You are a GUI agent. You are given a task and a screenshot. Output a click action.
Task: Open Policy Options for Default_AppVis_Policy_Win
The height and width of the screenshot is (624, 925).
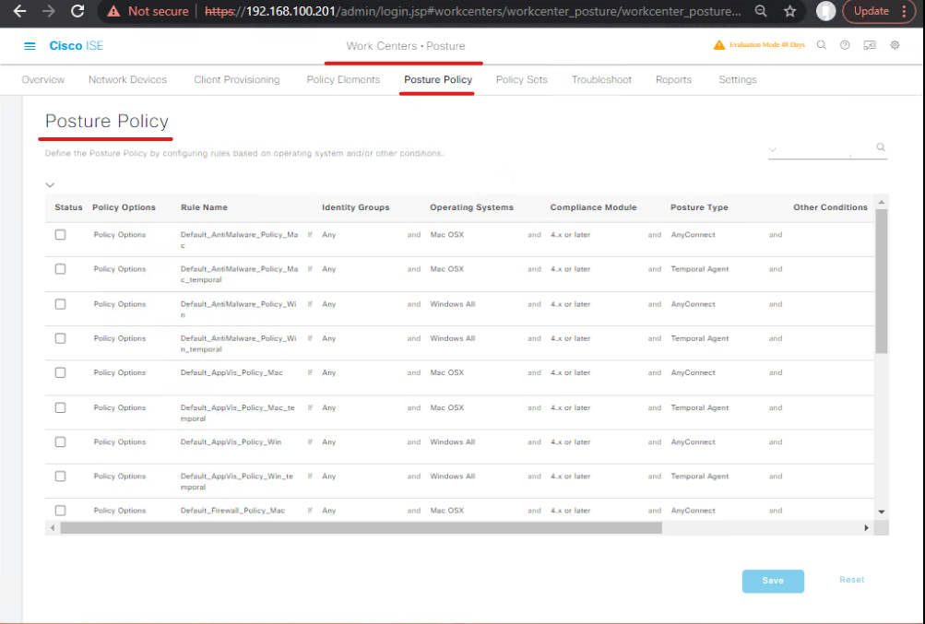(x=119, y=442)
